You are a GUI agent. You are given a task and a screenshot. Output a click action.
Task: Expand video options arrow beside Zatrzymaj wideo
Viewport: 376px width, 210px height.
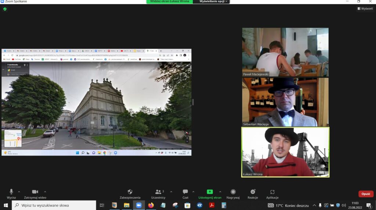pos(45,192)
